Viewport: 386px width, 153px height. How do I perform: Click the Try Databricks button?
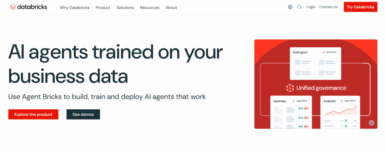click(360, 7)
